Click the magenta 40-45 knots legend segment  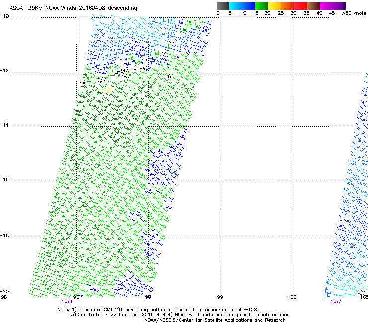(326, 6)
